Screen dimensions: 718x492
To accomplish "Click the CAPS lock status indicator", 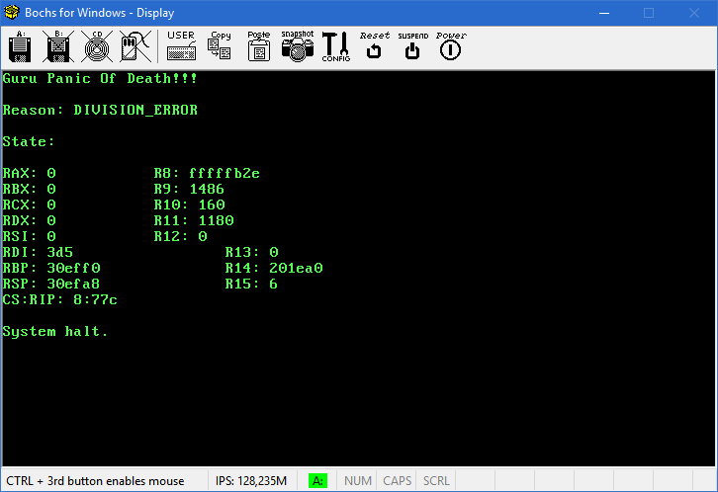I will pos(397,481).
